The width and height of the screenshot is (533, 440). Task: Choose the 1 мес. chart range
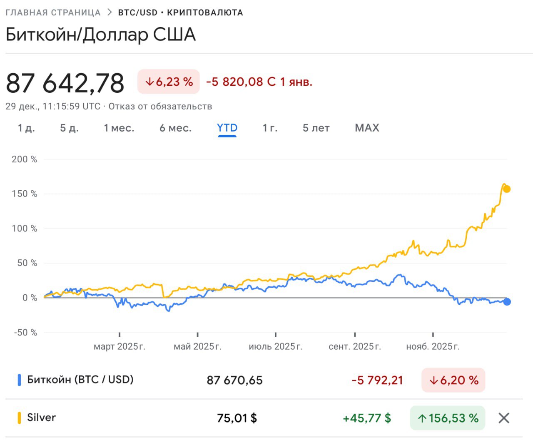click(x=119, y=128)
